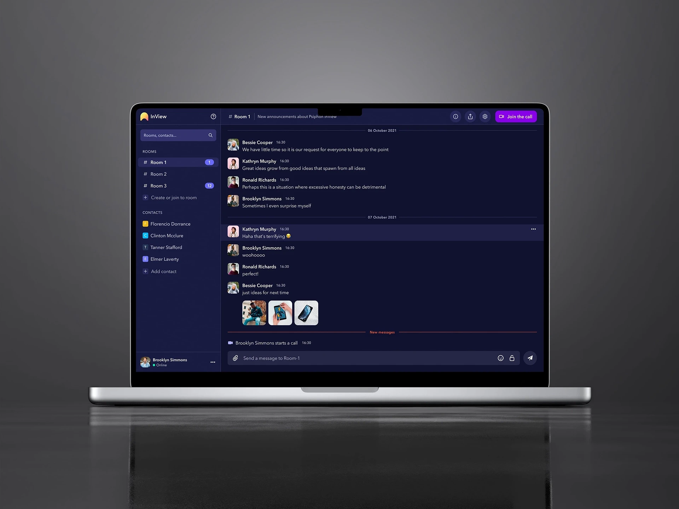The height and width of the screenshot is (509, 679).
Task: Click the three-dot menu next to Brooklyn Simmons
Action: pyautogui.click(x=211, y=362)
